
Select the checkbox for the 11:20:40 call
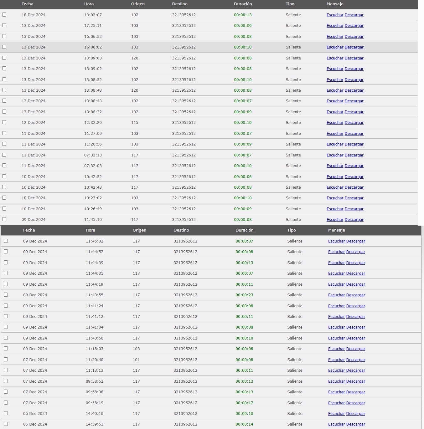coord(6,360)
